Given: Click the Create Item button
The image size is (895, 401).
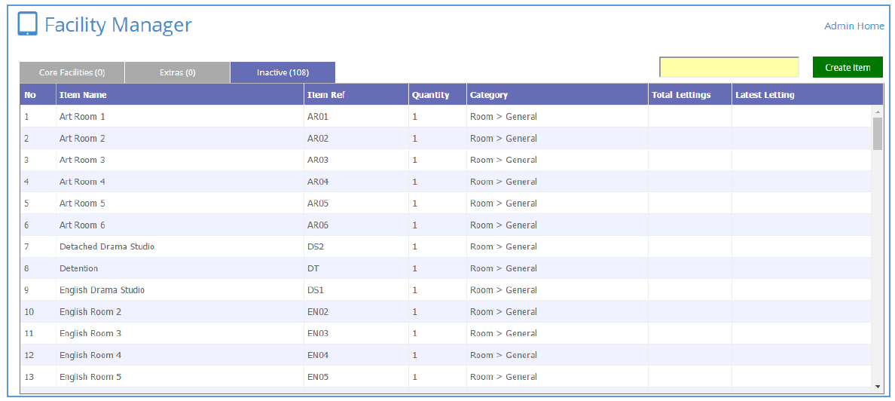Looking at the screenshot, I should pos(848,67).
